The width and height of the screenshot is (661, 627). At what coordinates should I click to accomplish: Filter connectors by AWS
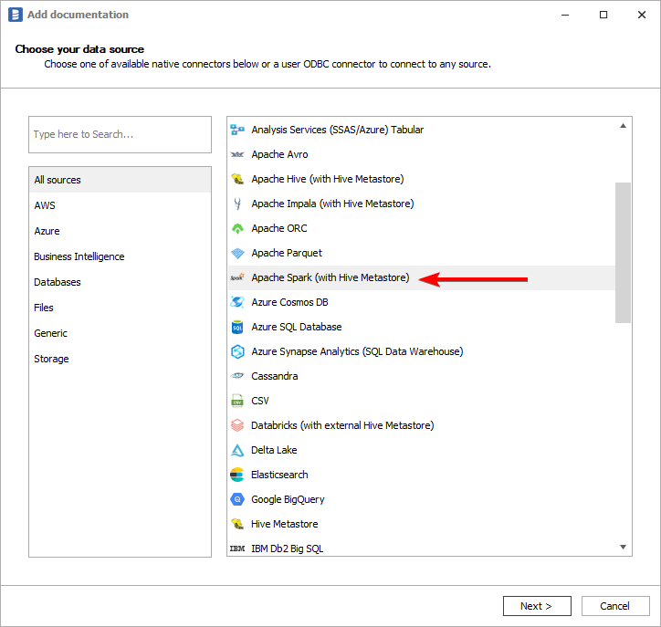(120, 205)
